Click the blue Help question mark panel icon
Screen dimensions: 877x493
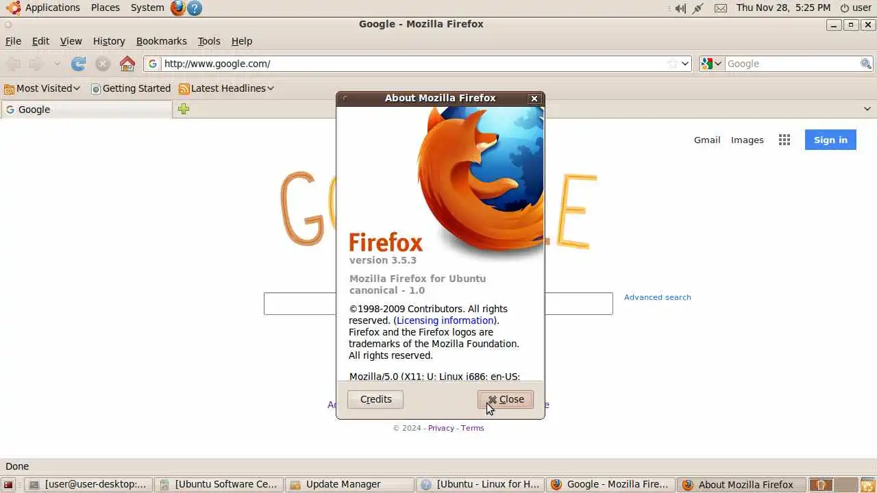coord(195,8)
